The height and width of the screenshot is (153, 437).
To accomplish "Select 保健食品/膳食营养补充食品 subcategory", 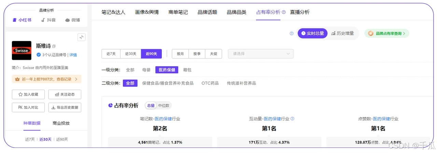I will 168,83.
